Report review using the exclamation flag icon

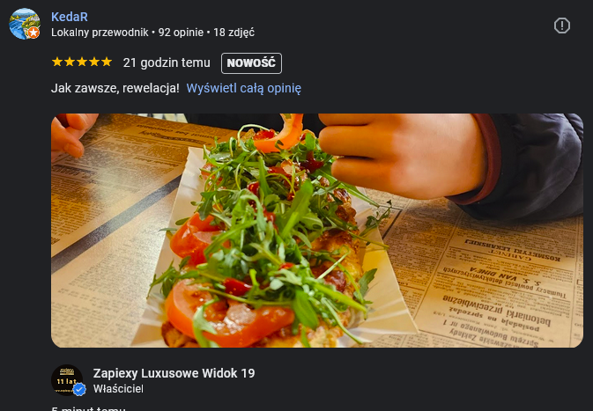tap(562, 26)
